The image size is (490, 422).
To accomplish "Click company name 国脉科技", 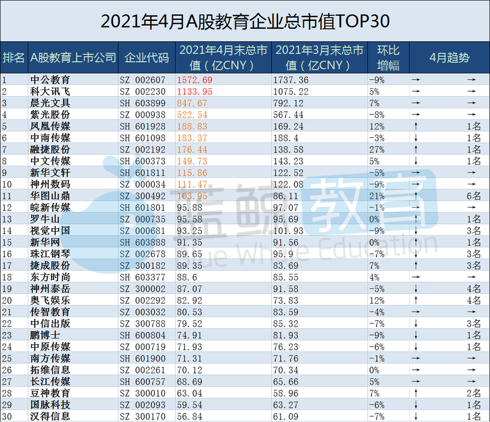I will 50,404.
